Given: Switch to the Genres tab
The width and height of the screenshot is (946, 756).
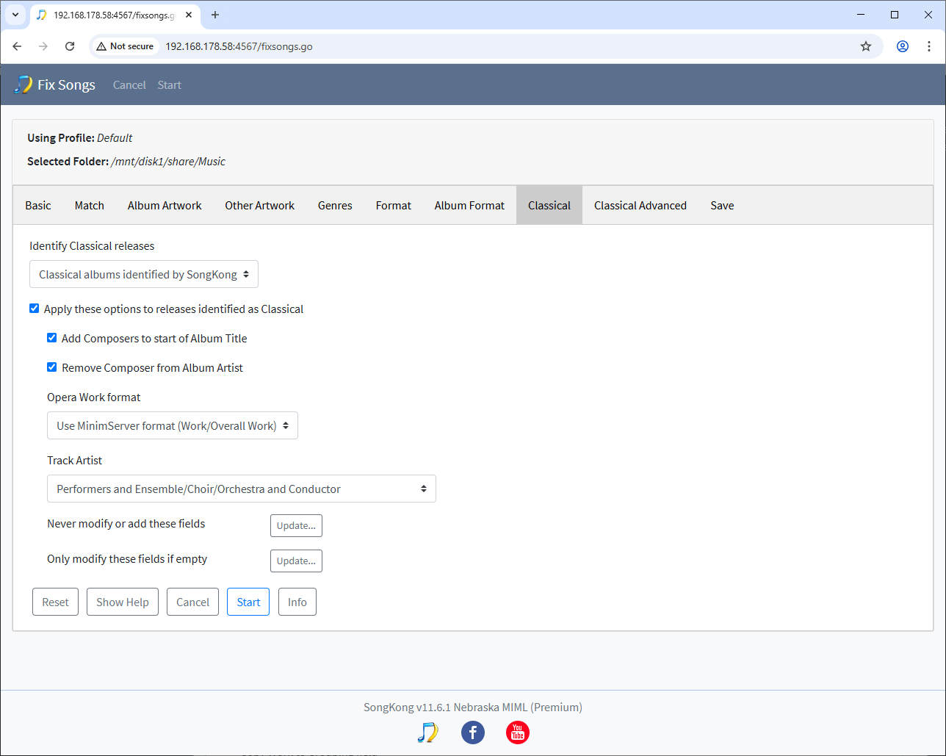Looking at the screenshot, I should pyautogui.click(x=335, y=206).
